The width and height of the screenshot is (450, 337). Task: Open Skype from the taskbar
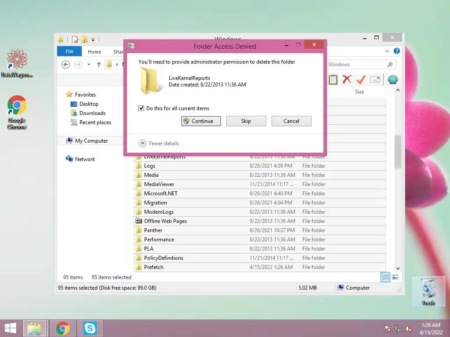[90, 328]
